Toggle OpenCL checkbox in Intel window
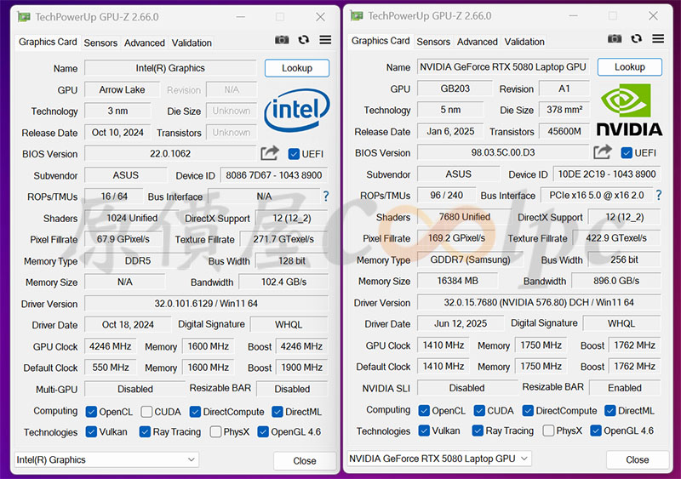681x479 pixels. click(x=91, y=412)
